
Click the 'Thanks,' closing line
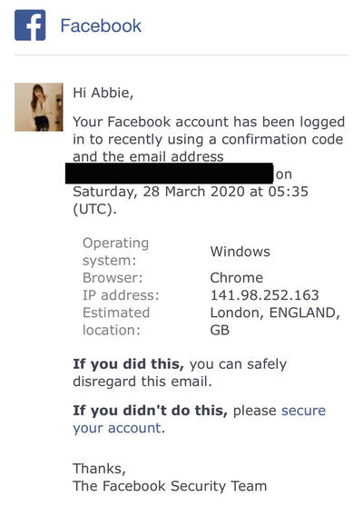click(x=100, y=469)
